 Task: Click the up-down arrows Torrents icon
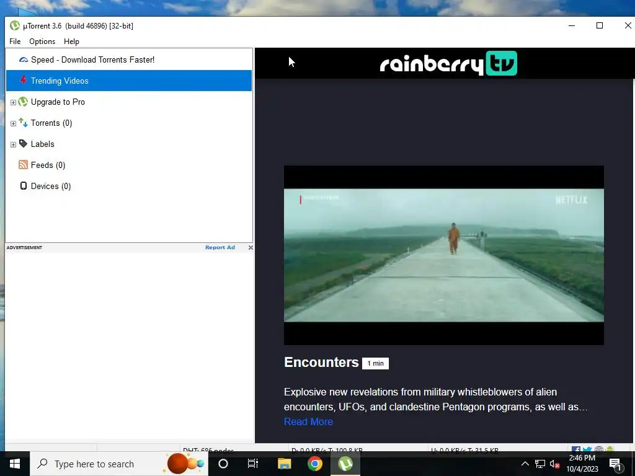tap(23, 123)
